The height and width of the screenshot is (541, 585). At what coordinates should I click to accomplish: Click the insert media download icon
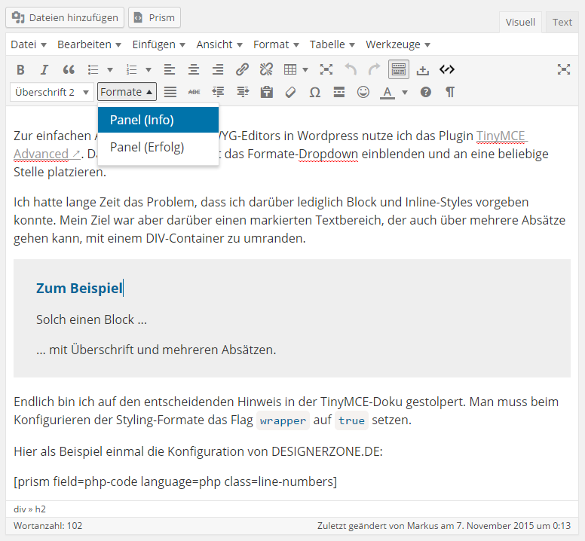click(423, 70)
